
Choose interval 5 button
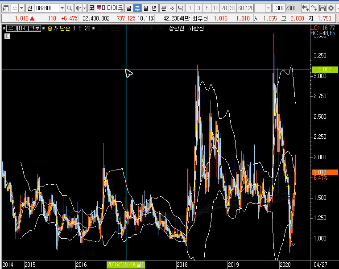click(207, 8)
